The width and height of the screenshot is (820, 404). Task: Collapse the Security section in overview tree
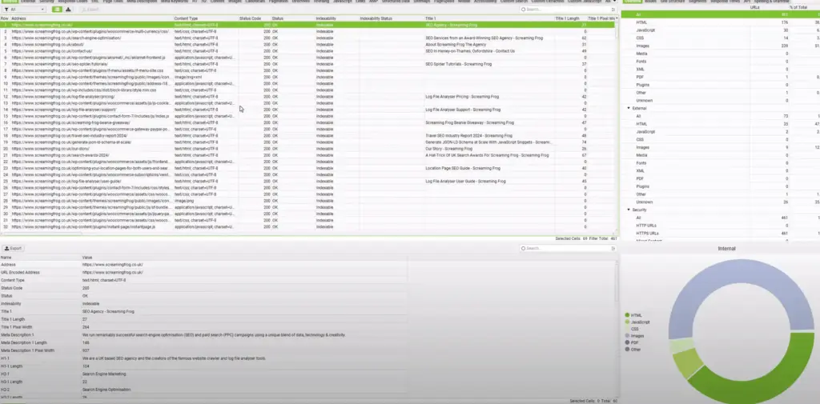click(629, 209)
